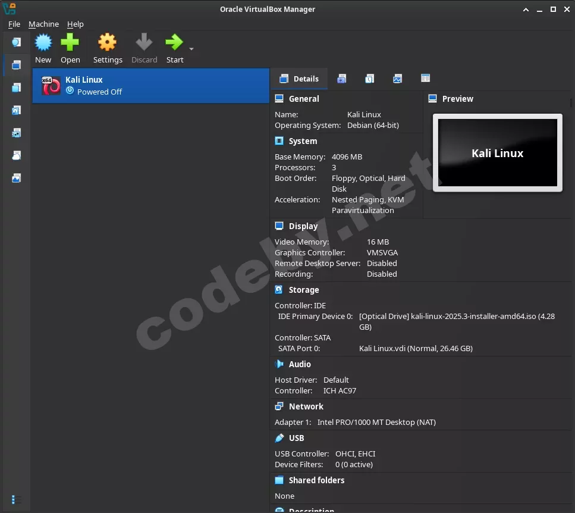Click the green Open (add machine) icon

point(70,43)
